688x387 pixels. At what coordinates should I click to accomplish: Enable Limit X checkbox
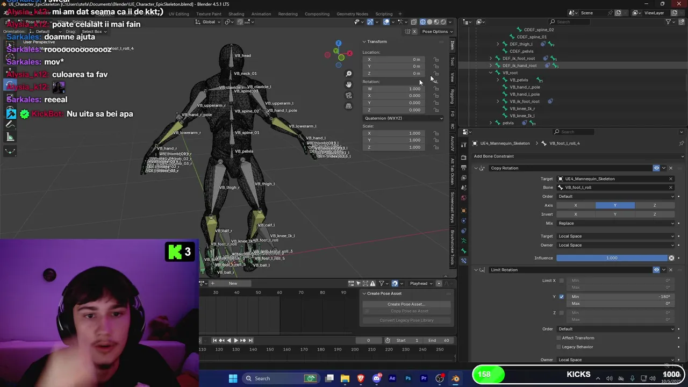(562, 281)
